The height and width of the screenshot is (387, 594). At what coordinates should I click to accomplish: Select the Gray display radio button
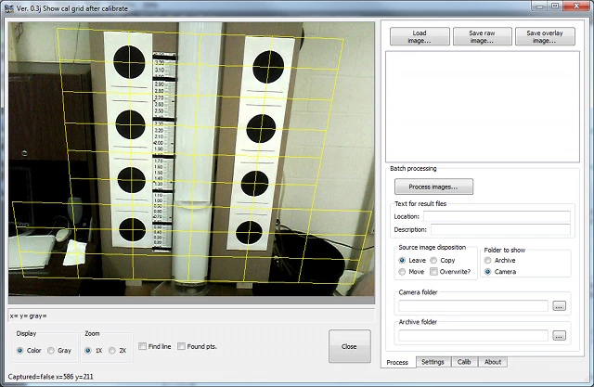tap(52, 350)
